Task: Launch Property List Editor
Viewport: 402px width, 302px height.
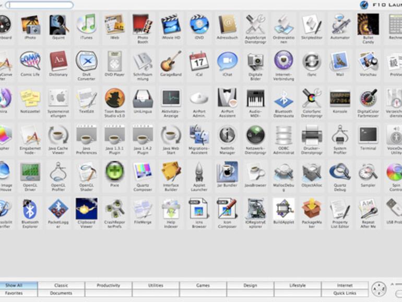Action: [340, 208]
